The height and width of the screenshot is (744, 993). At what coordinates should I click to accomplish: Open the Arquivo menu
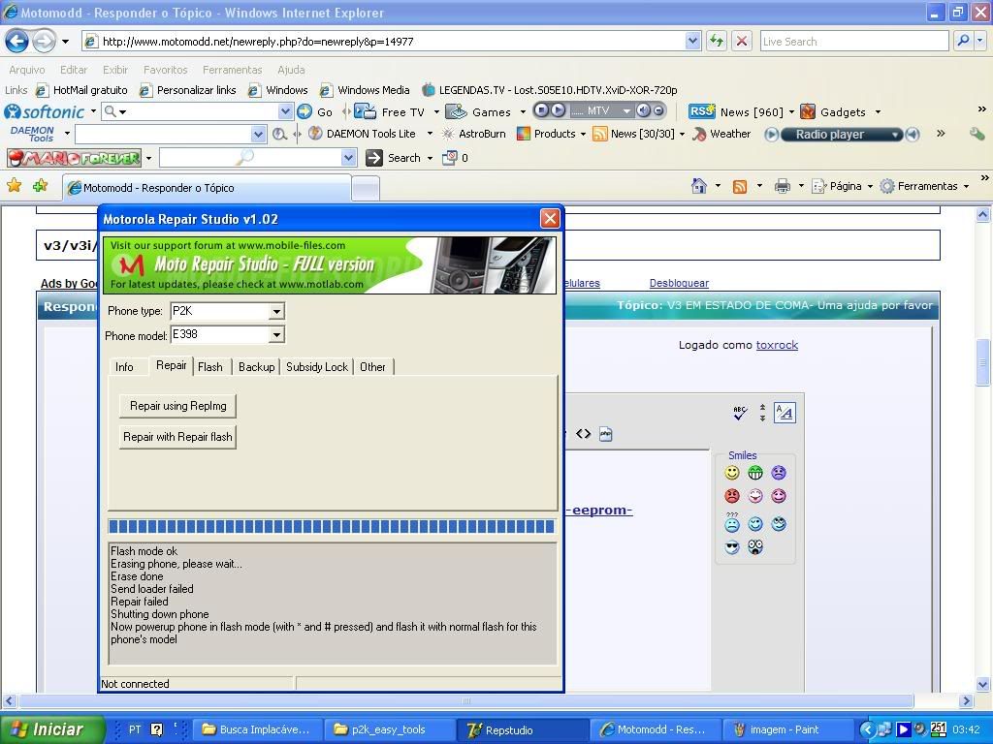[26, 70]
